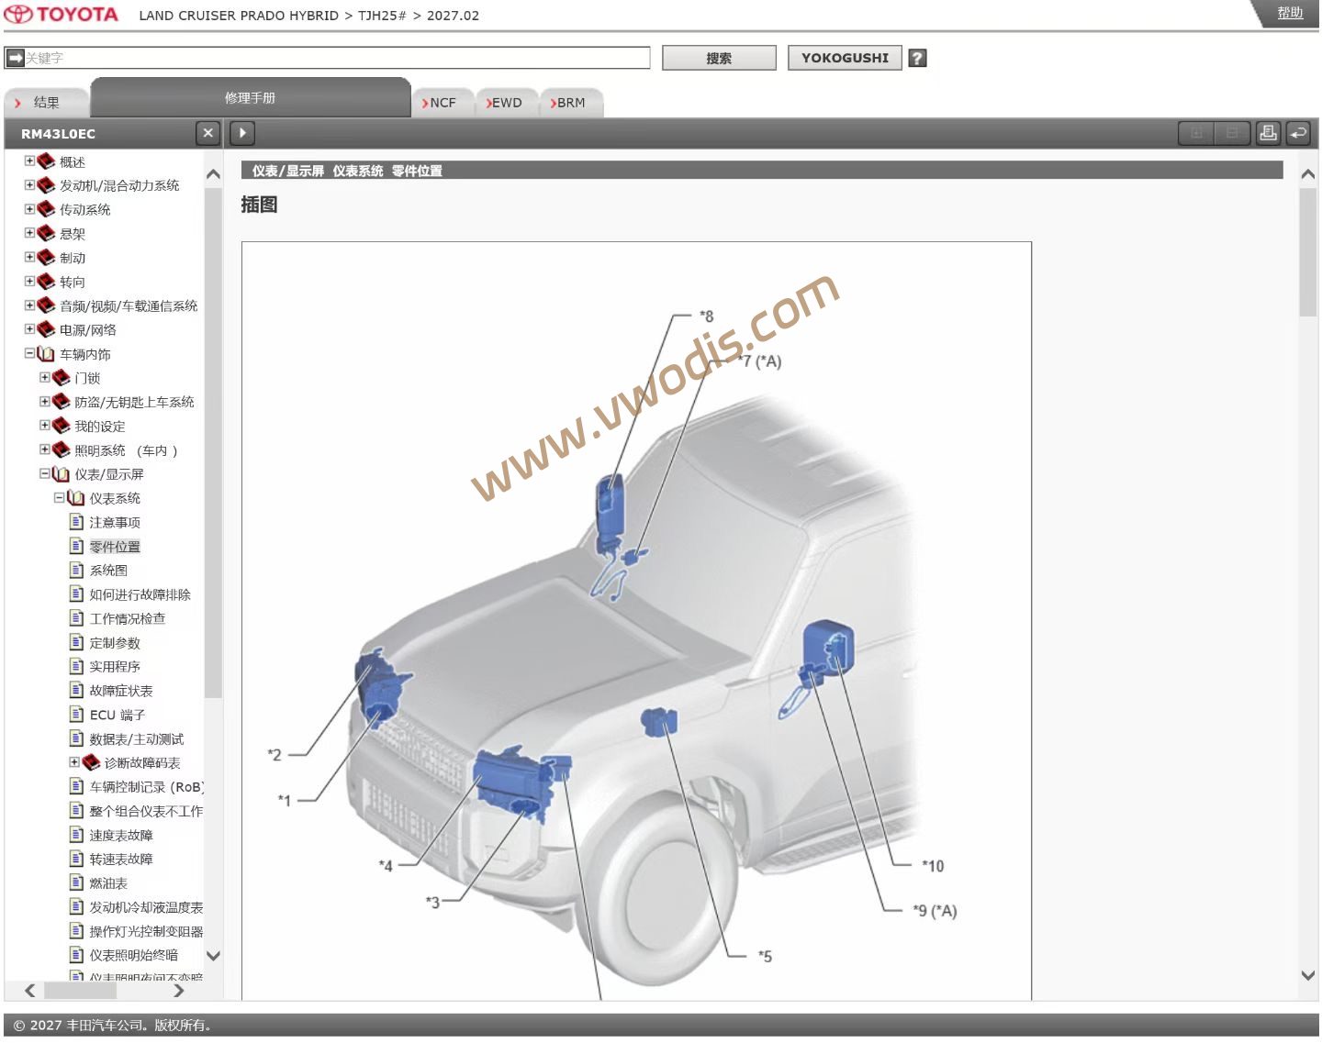Image resolution: width=1322 pixels, height=1043 pixels.
Task: Click in the 关键字 search field
Action: click(327, 58)
